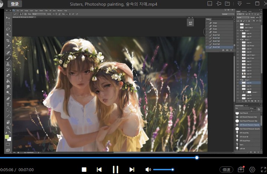Open the brush Mode dropdown in options bar
The width and height of the screenshot is (267, 174).
click(x=39, y=14)
